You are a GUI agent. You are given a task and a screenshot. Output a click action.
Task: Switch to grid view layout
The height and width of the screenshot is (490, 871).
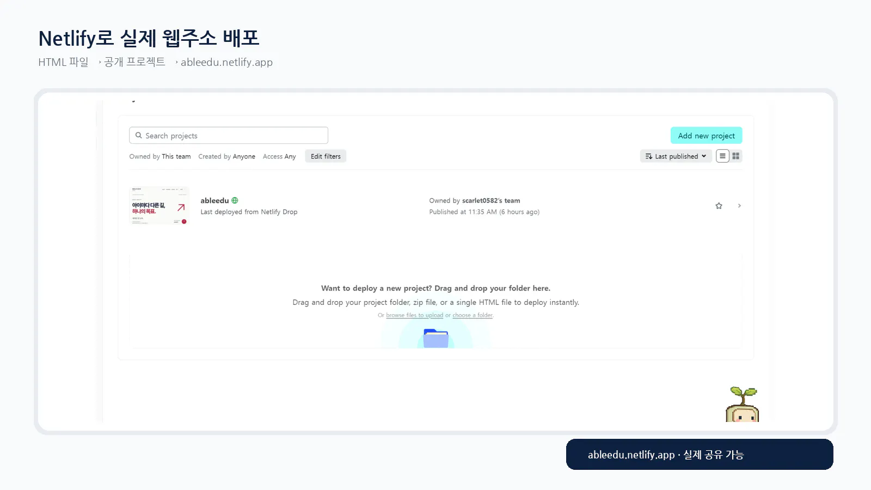click(x=736, y=156)
